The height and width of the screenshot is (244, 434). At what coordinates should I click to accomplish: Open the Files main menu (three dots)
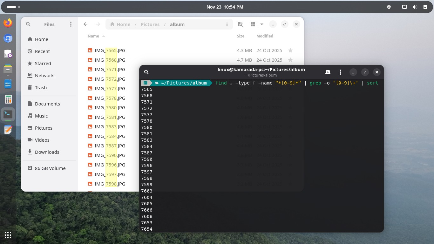(x=71, y=24)
